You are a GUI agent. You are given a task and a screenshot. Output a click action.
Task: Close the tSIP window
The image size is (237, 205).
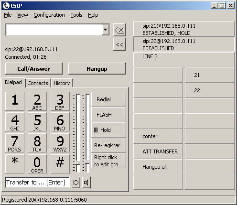231,6
